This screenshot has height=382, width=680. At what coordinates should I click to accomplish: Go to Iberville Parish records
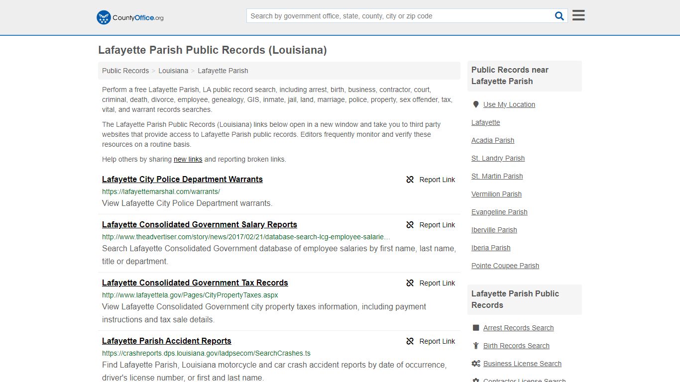tap(494, 230)
